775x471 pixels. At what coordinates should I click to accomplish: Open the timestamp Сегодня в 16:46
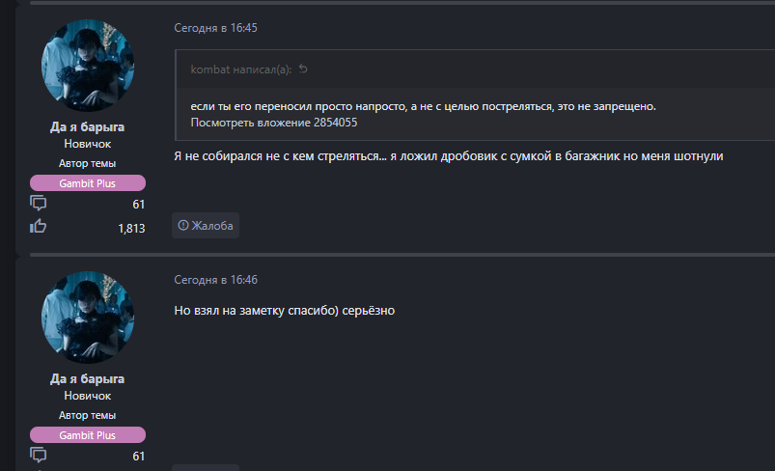(215, 279)
